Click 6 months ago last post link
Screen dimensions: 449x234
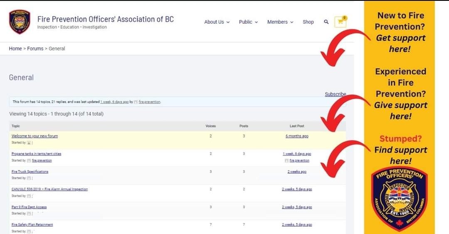[297, 136]
